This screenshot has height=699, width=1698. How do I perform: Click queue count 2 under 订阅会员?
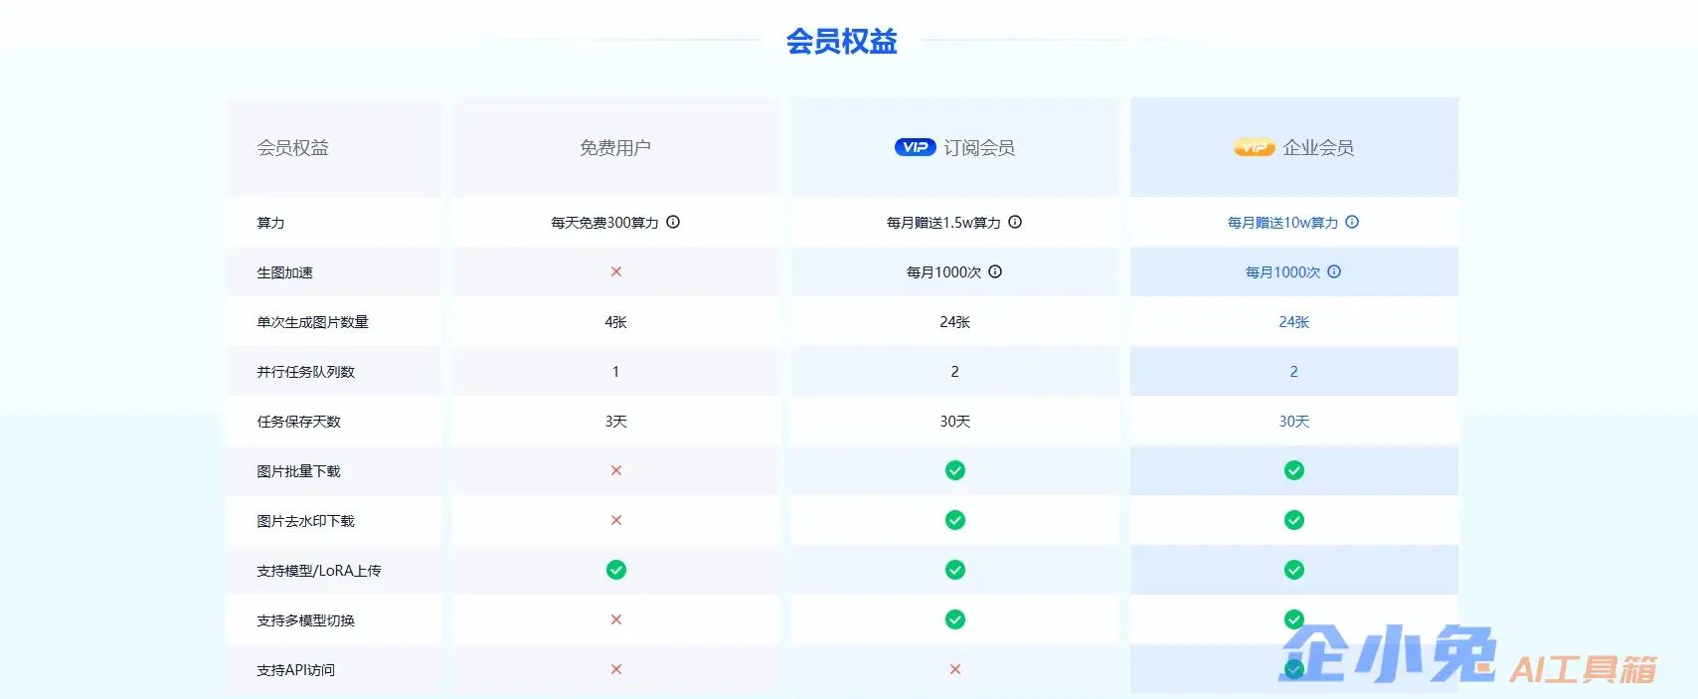point(955,372)
